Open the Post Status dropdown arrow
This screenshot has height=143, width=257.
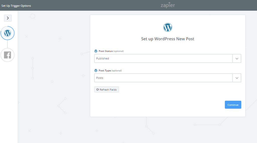click(237, 58)
